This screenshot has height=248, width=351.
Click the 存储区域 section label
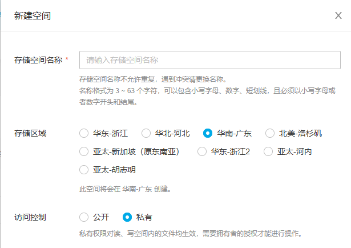[30, 133]
